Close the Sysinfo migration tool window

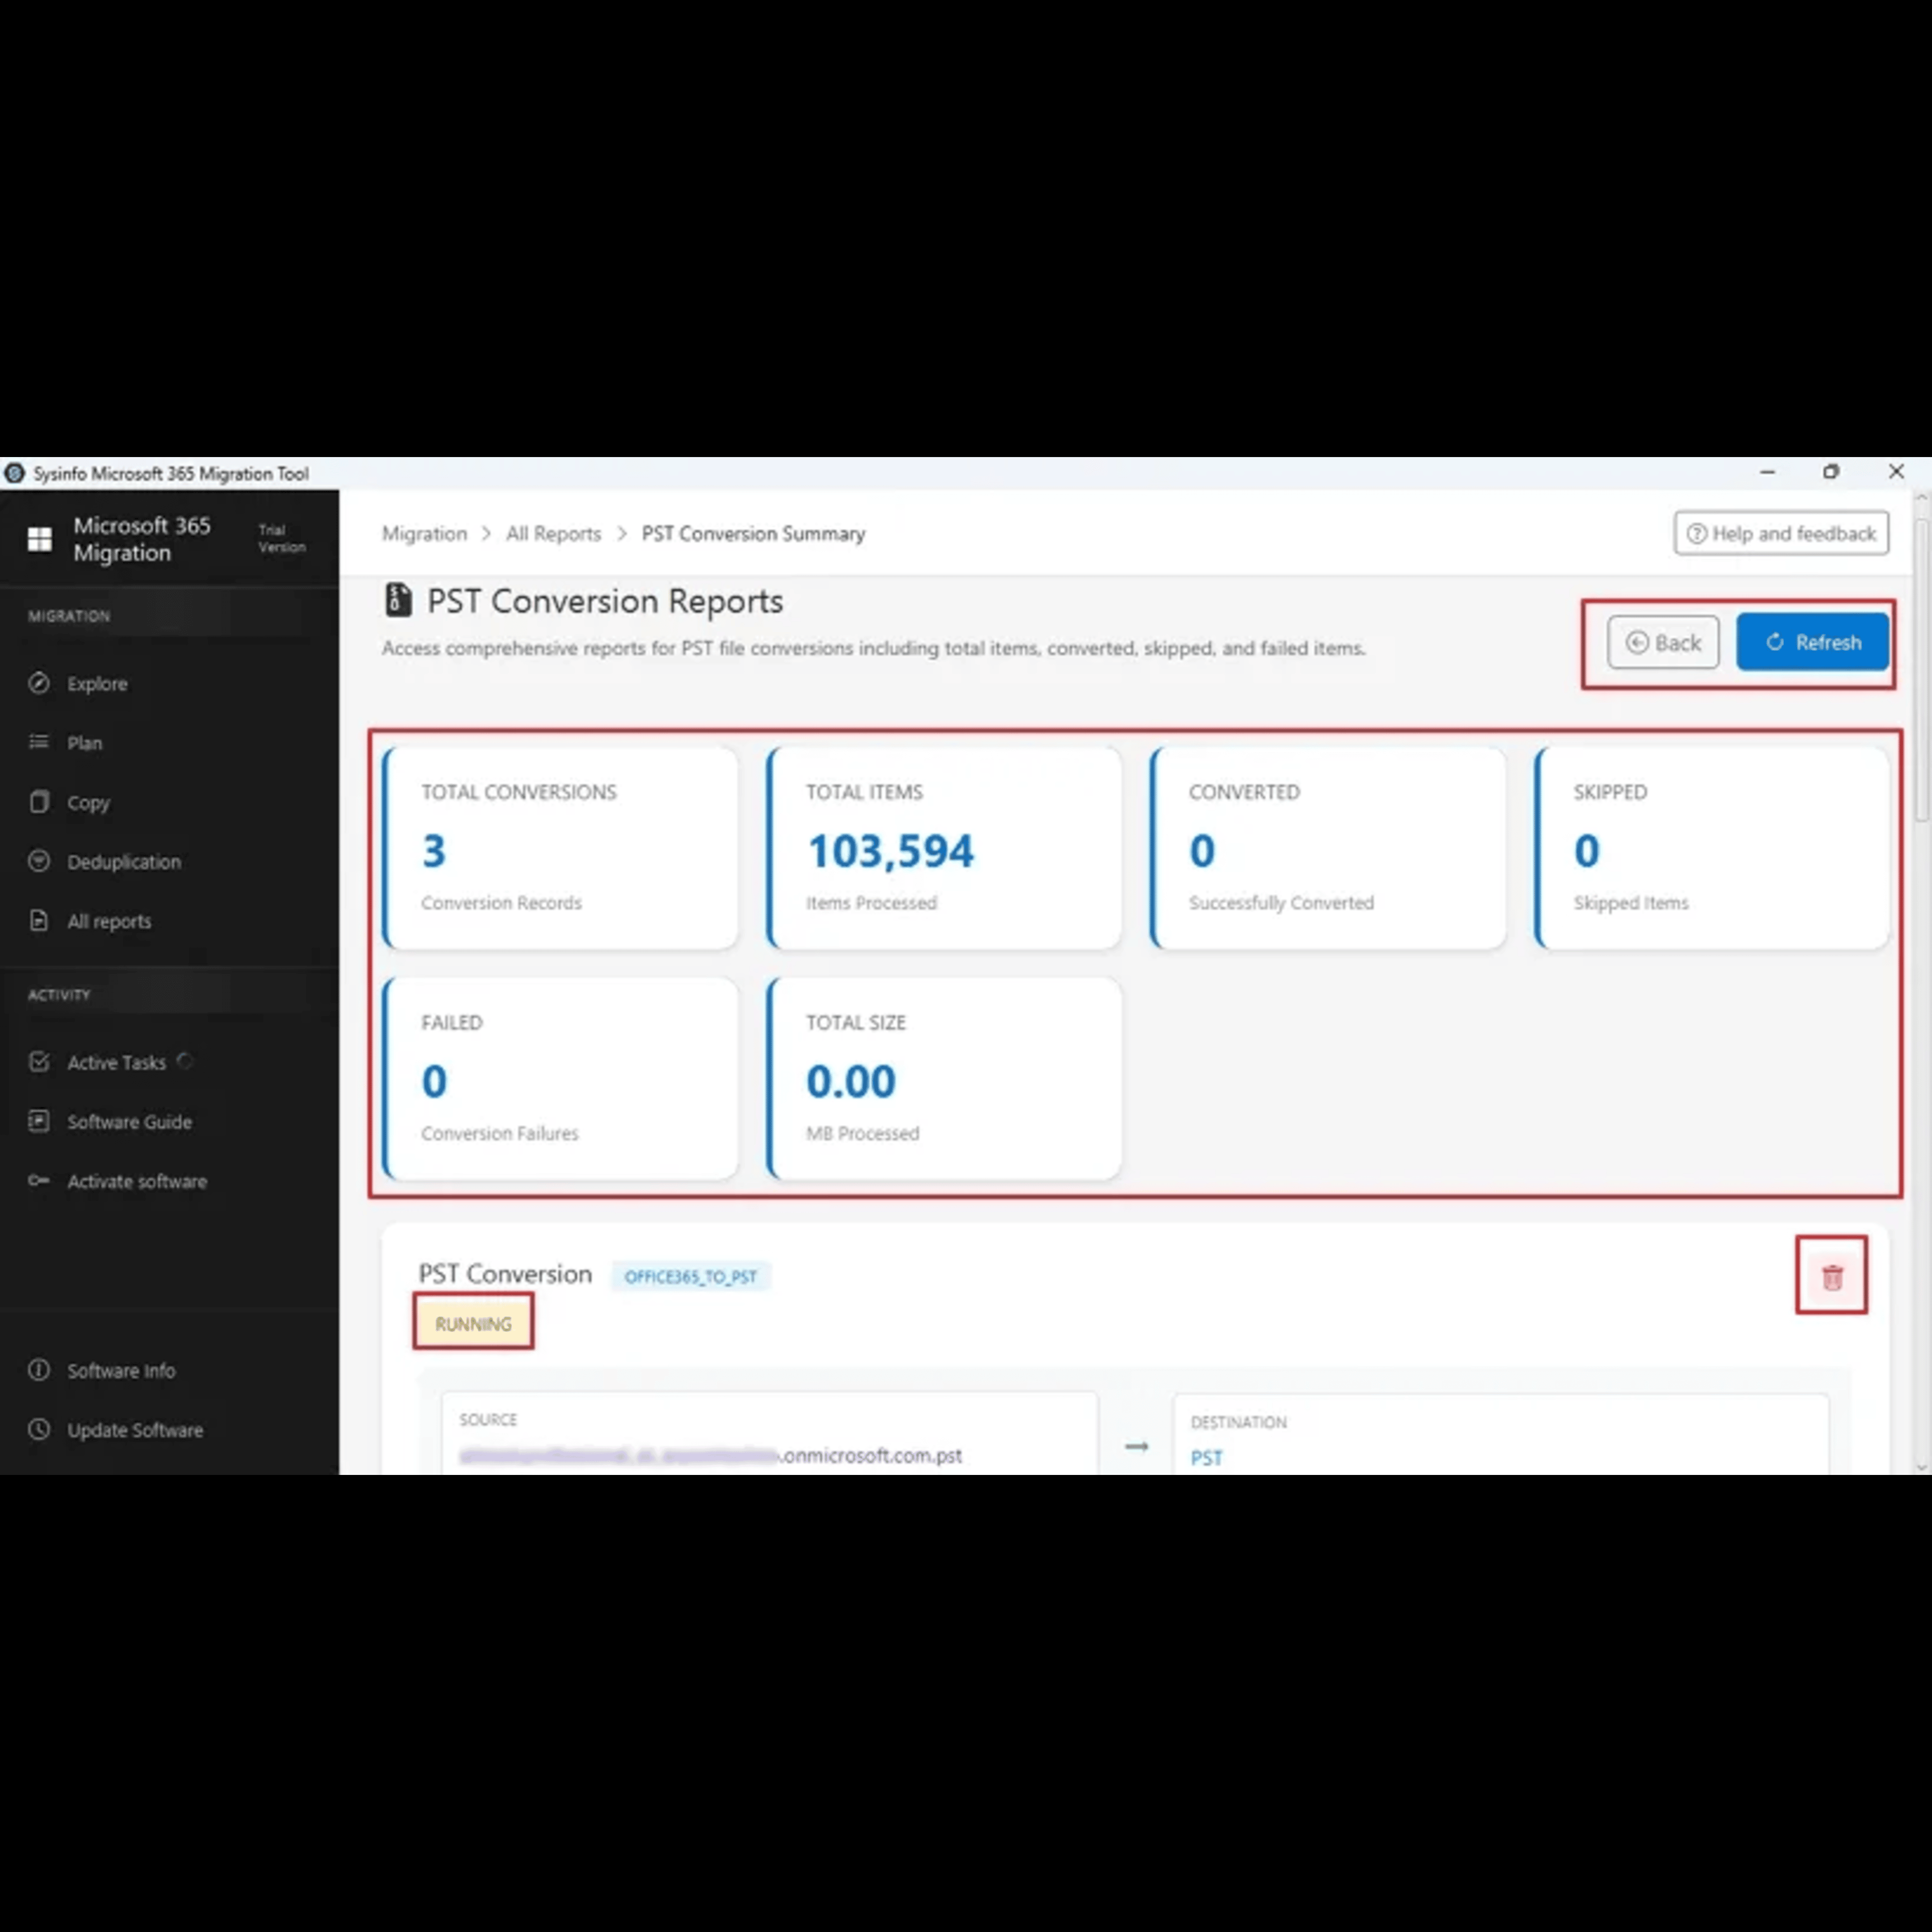[x=1896, y=472]
